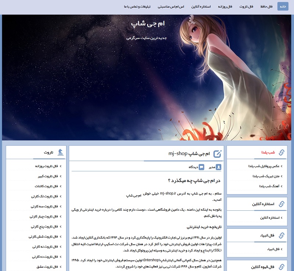Open فال تاروت سه کارتی link
This screenshot has height=271, width=294.
pos(44,207)
